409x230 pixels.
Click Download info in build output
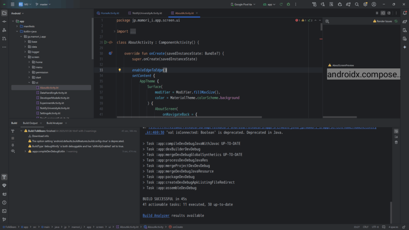[x=40, y=136]
